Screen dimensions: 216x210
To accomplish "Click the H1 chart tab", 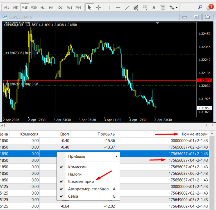I will click(x=3, y=125).
